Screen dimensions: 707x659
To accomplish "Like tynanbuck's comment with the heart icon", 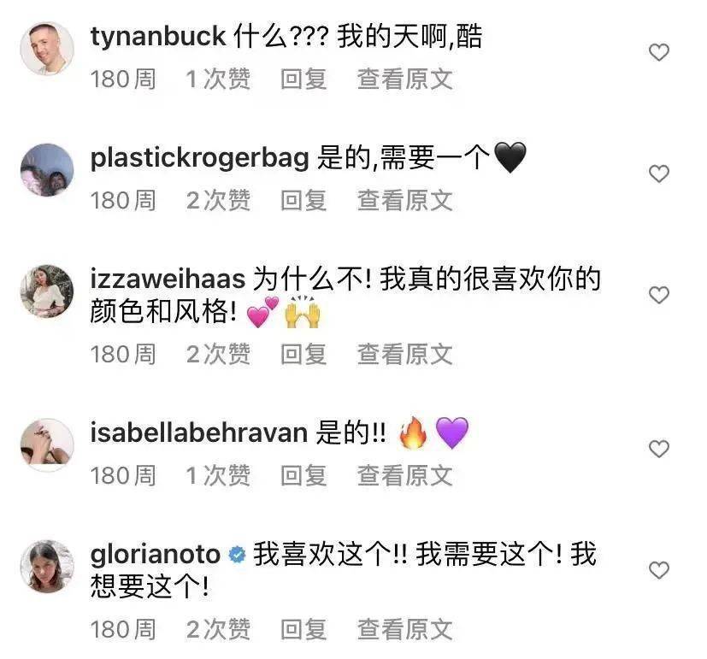I will (659, 52).
